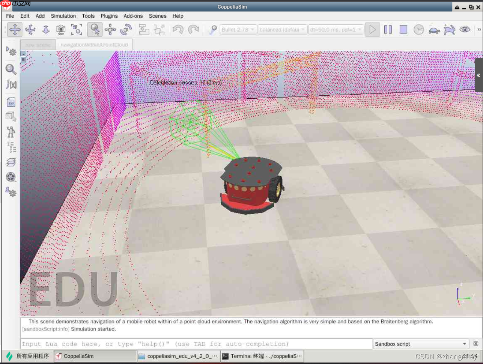Viewport: 483px width, 364px height.
Task: Click the fit-to-view camera icon
Action: (77, 30)
